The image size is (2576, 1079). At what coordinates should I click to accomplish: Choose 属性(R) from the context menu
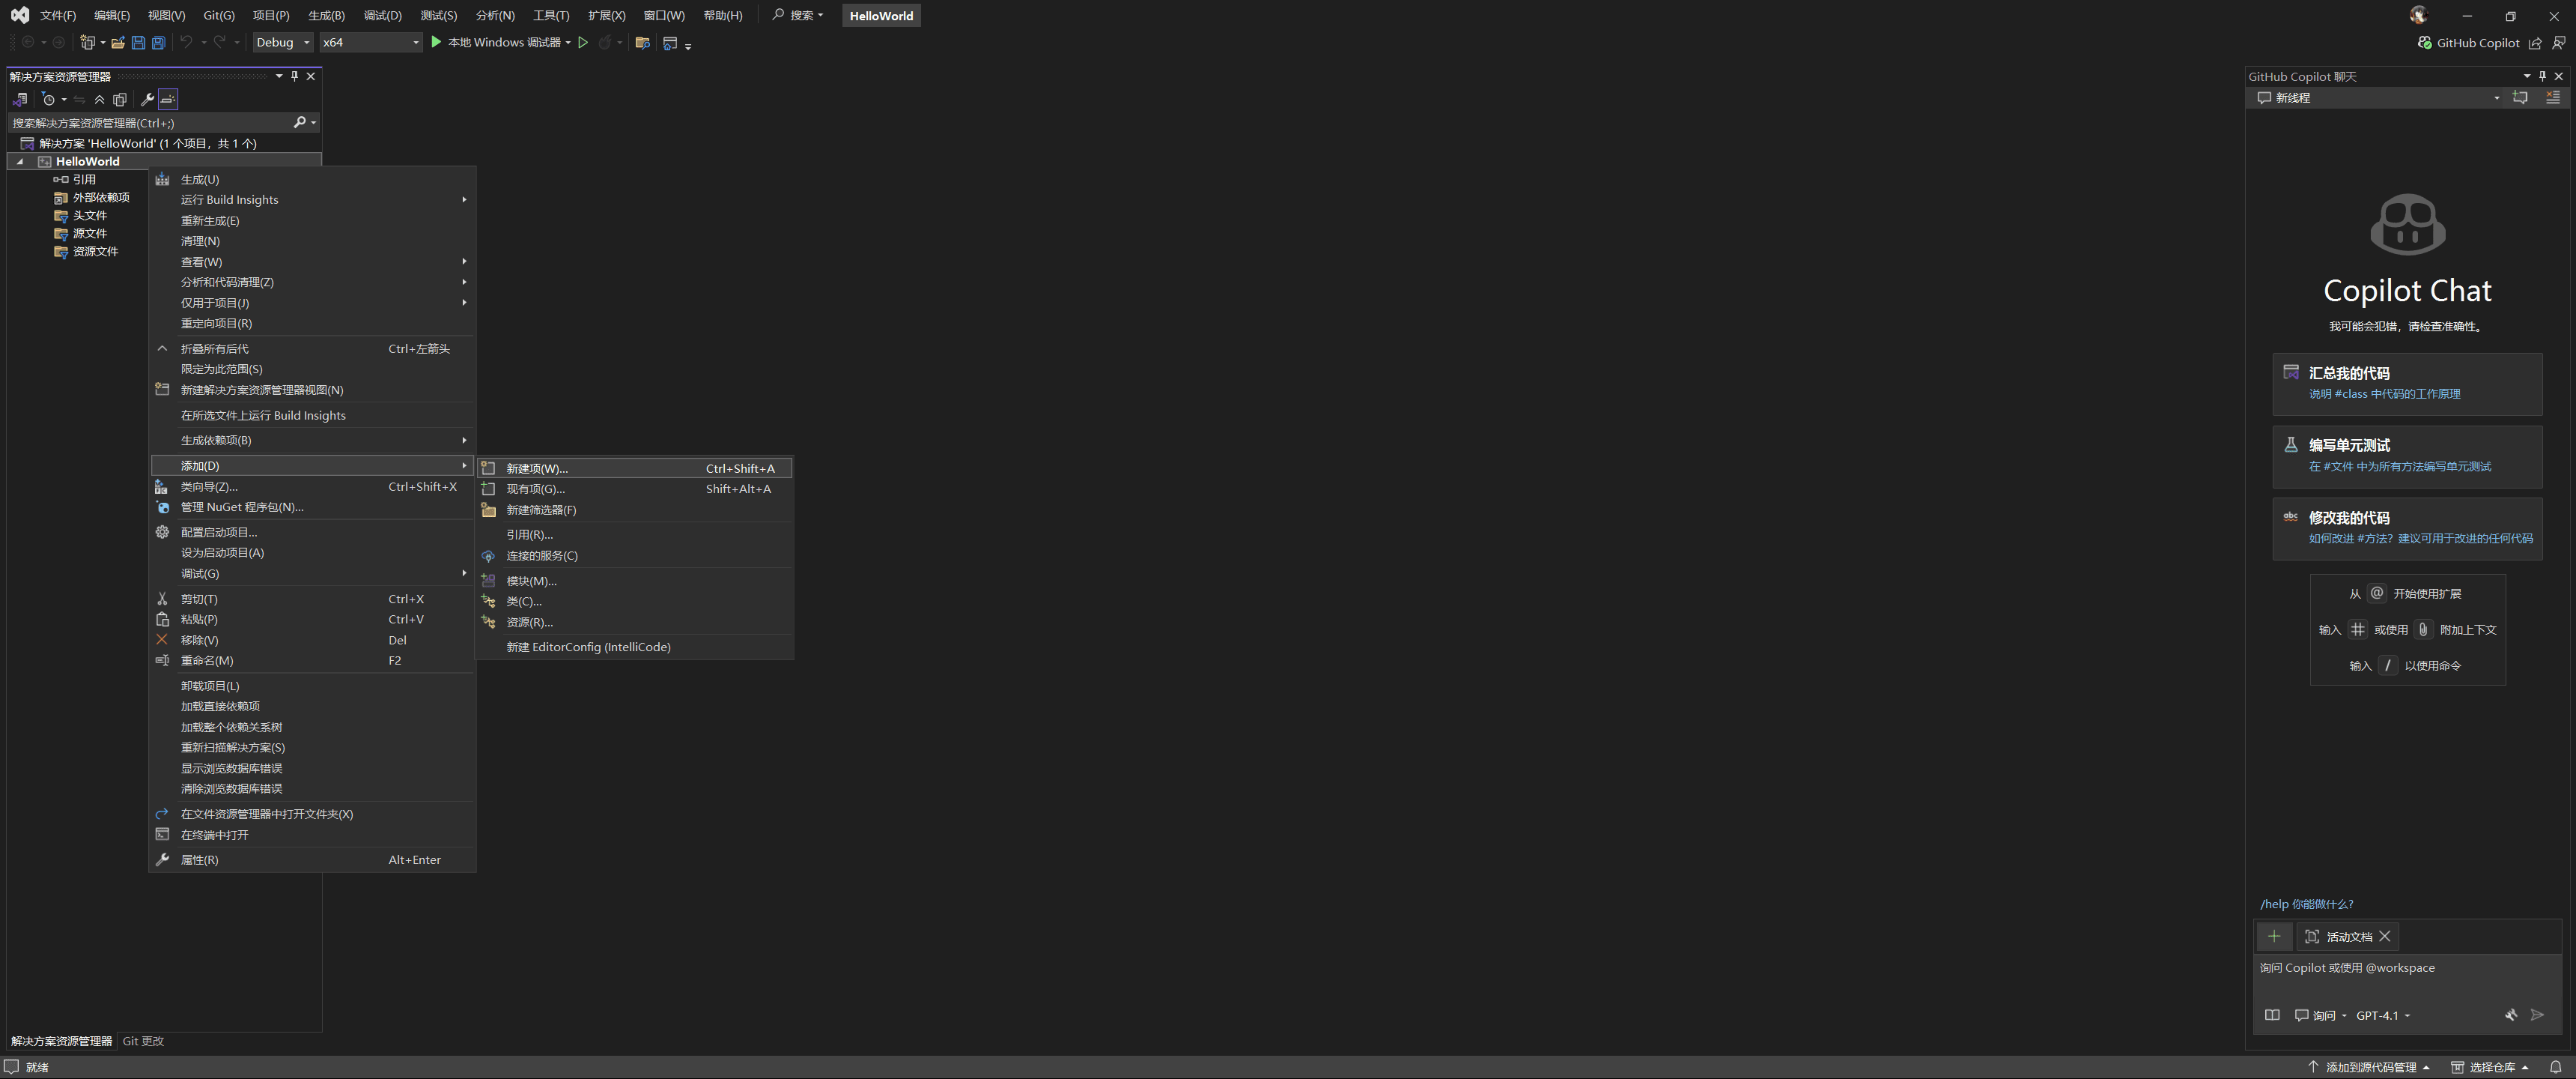pos(199,859)
